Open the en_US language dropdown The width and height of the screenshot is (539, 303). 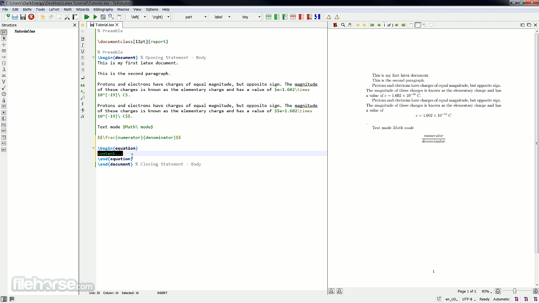451,299
